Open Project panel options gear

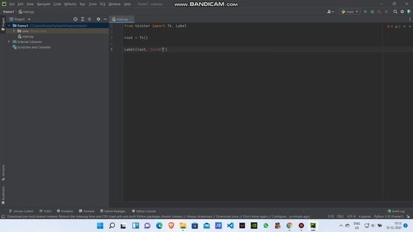point(98,19)
